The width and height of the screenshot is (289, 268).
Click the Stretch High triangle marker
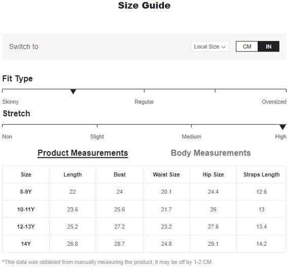tap(282, 127)
